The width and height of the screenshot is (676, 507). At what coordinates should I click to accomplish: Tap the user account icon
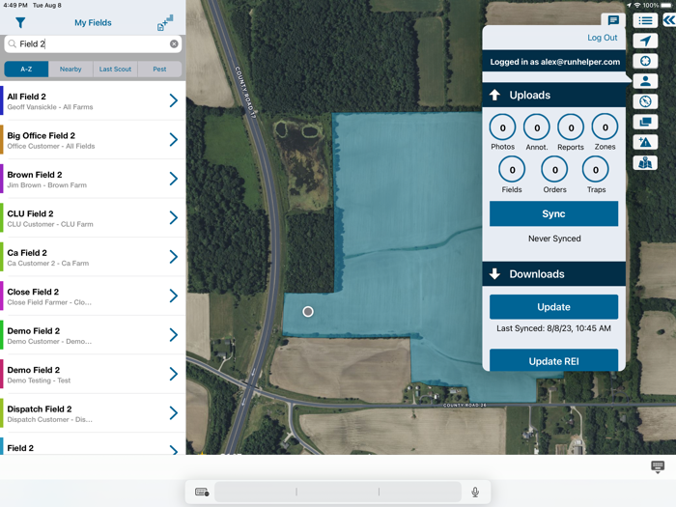(645, 81)
